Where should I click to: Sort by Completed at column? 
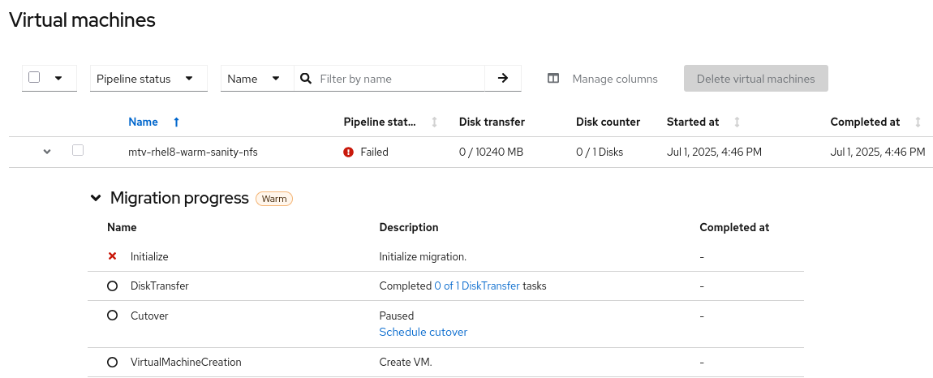tap(918, 122)
